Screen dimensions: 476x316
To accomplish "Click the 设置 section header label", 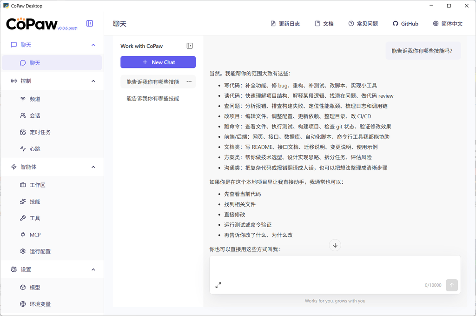I will click(26, 269).
